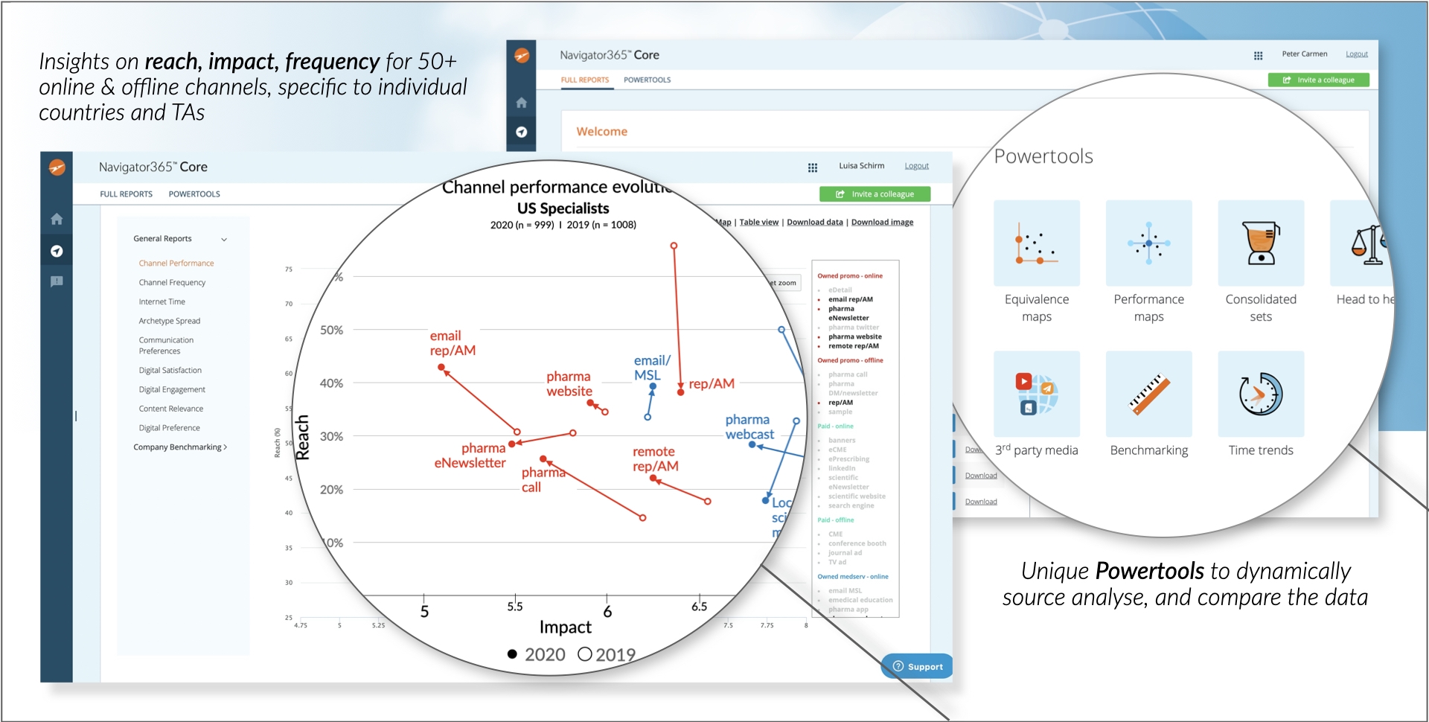Screen dimensions: 1429x722
Task: Open Performance maps powertool
Action: pos(1148,243)
